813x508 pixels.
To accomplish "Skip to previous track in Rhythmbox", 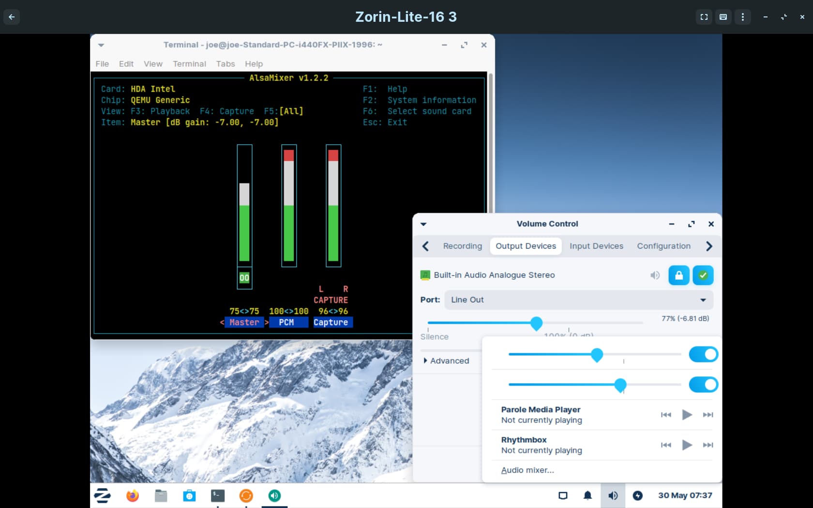I will [666, 445].
